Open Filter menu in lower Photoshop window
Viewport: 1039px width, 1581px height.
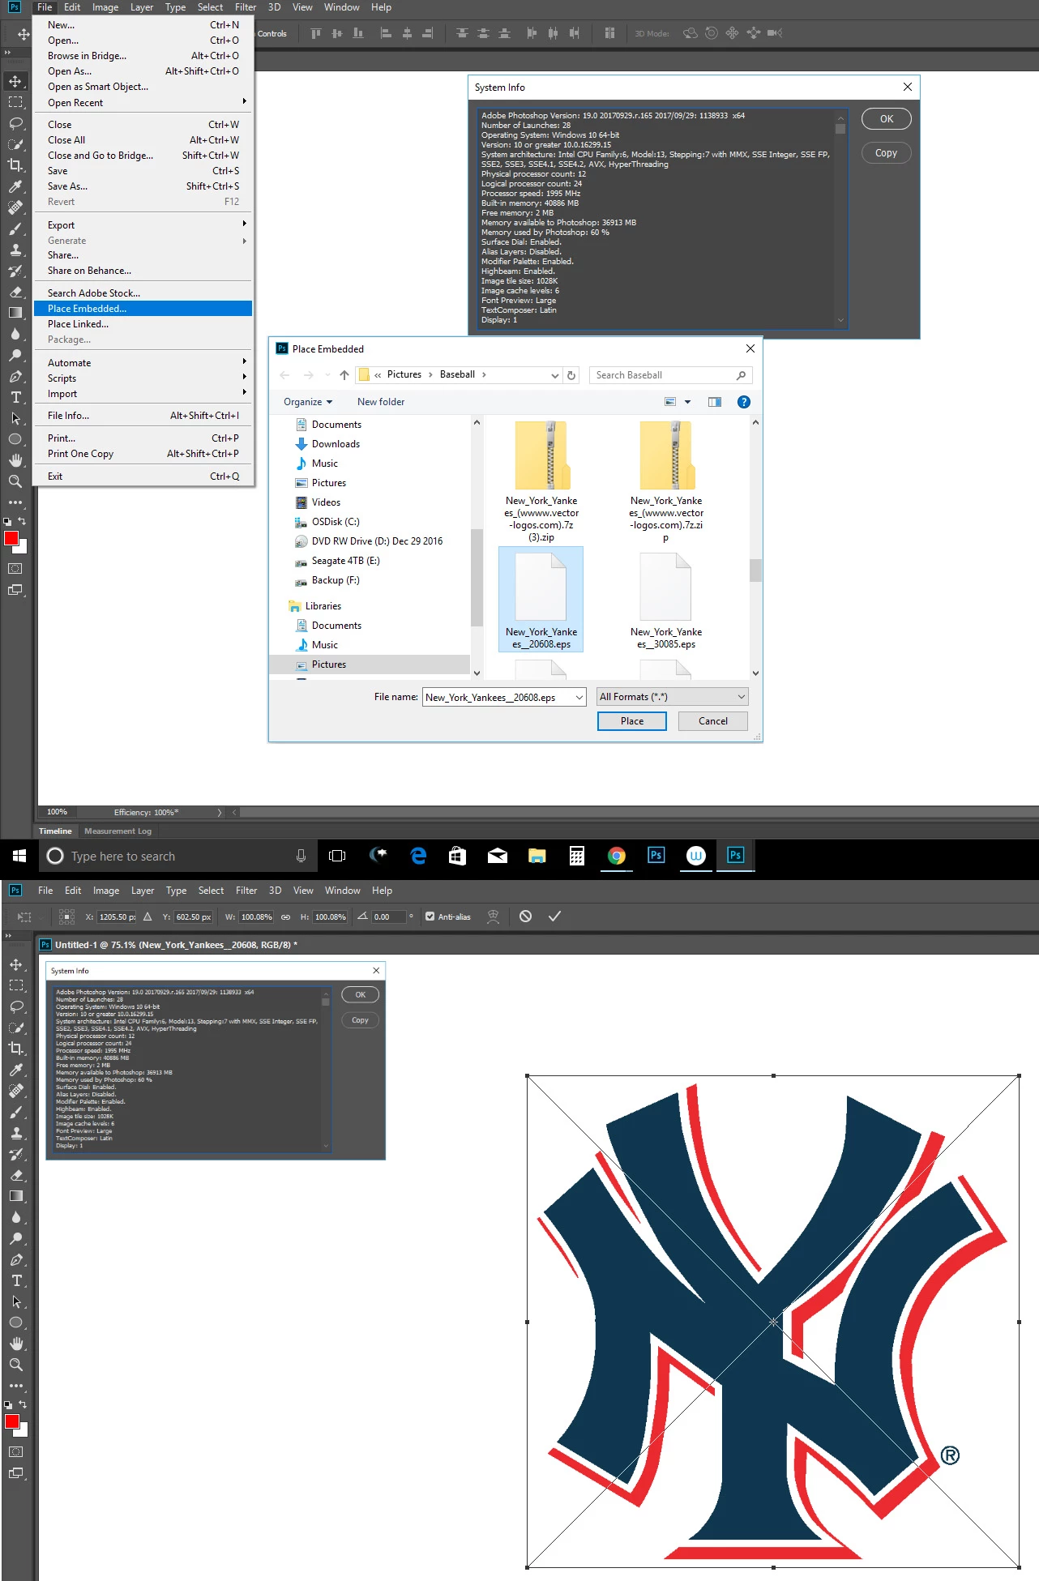pos(246,891)
